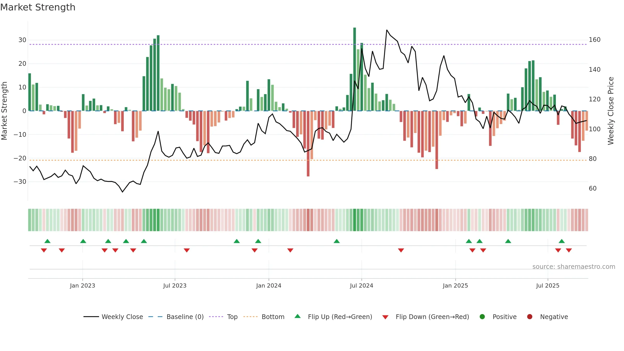Image resolution: width=624 pixels, height=351 pixels.
Task: Toggle the Baseline (0) legend item
Action: tap(176, 317)
